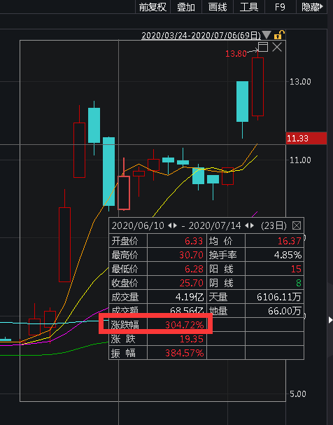Maximize the zoomed chart via square icon
Screen dimensions: 333x425
[263, 47]
